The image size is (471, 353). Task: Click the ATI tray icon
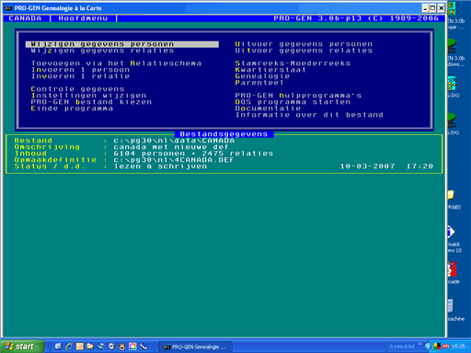pyautogui.click(x=445, y=347)
